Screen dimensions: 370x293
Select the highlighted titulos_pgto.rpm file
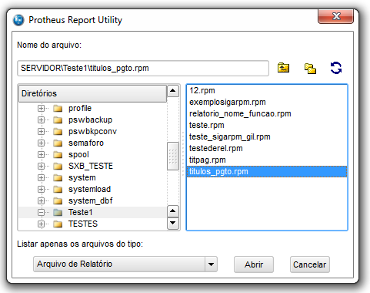pos(267,172)
